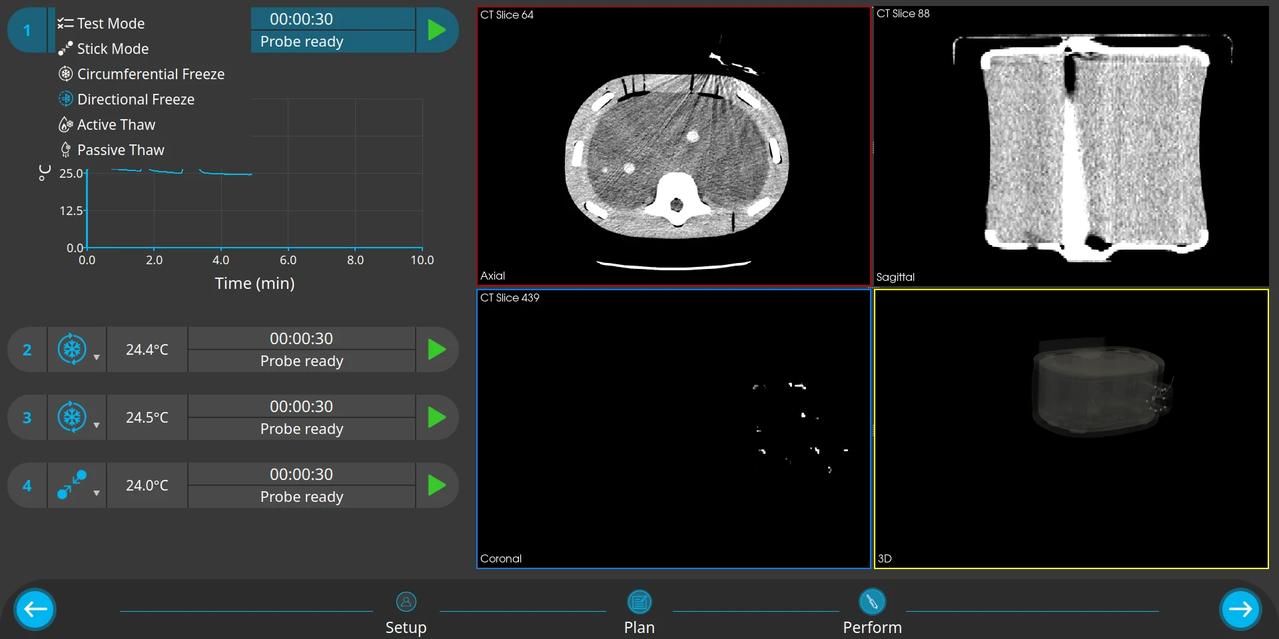The height and width of the screenshot is (639, 1279).
Task: Open the Perform step
Action: click(872, 613)
